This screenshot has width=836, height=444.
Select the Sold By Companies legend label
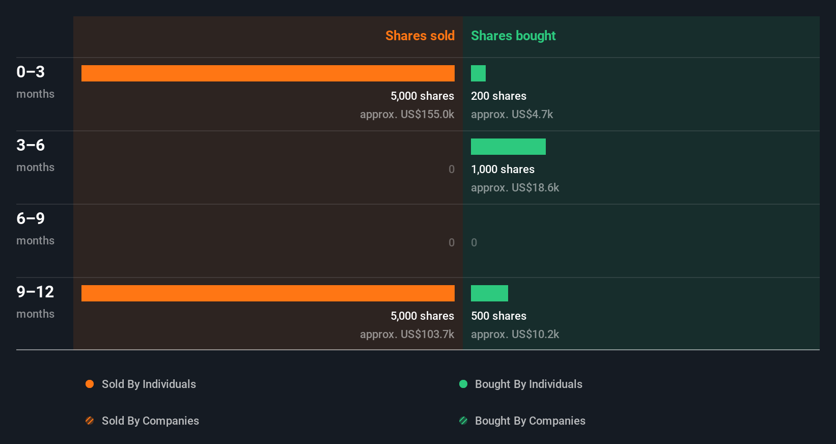[x=150, y=421]
